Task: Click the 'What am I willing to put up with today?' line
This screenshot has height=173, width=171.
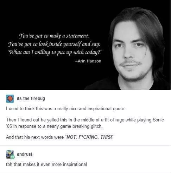Action: pos(55,52)
